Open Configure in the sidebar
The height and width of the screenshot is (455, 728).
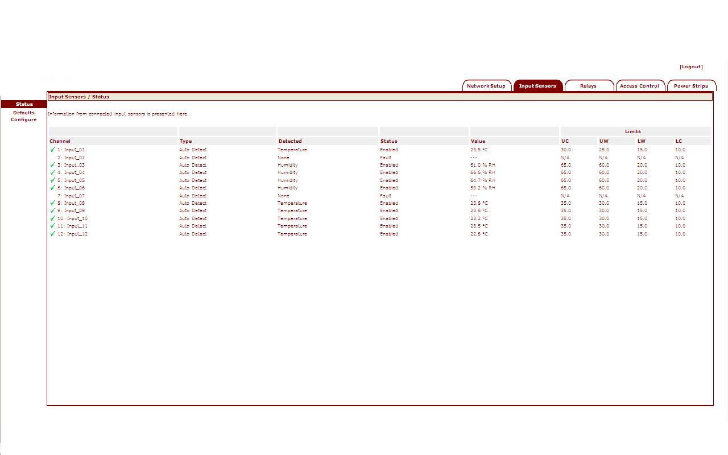(x=24, y=119)
